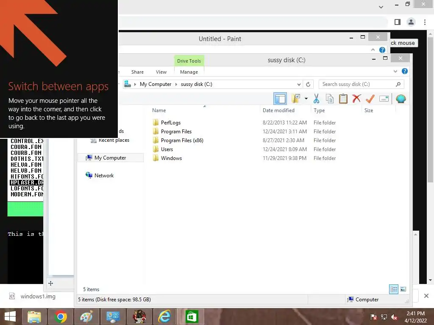Open Google Chrome from the taskbar

tap(60, 317)
